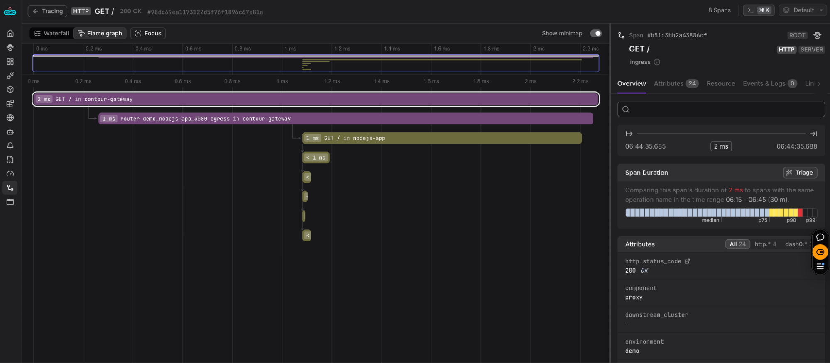The height and width of the screenshot is (363, 830).
Task: Click the '2 ms' duration badge
Action: [721, 146]
